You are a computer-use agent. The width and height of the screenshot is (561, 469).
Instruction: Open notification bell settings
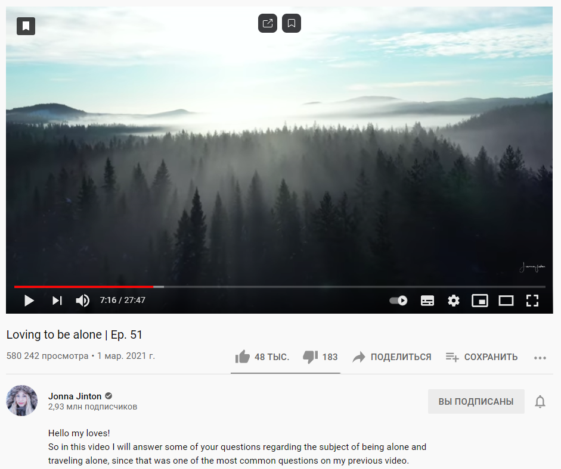540,402
